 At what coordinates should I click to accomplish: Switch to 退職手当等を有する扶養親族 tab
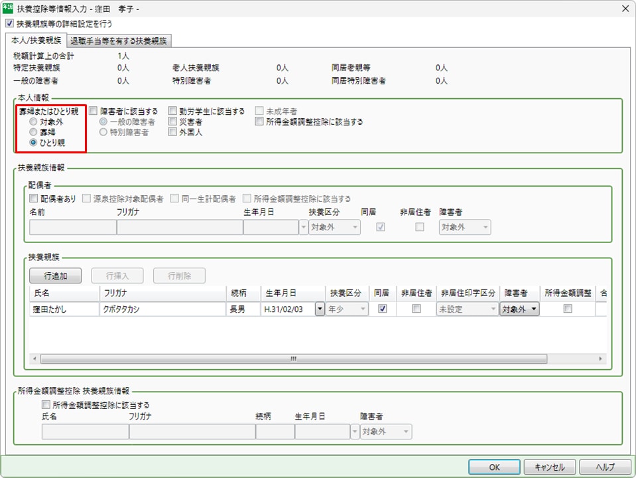120,40
